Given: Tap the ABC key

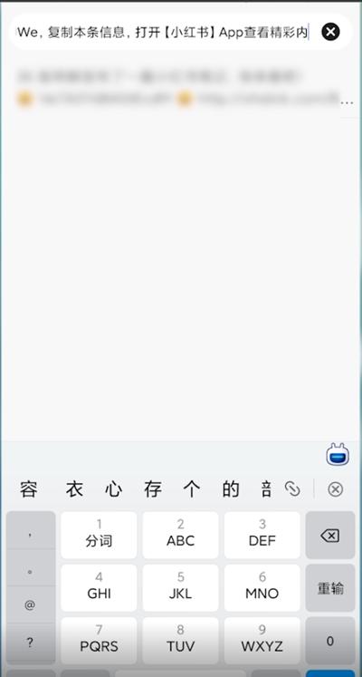Looking at the screenshot, I should [x=181, y=535].
